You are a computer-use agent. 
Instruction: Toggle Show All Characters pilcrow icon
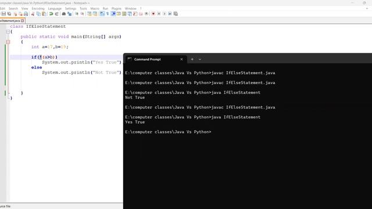(108, 14)
